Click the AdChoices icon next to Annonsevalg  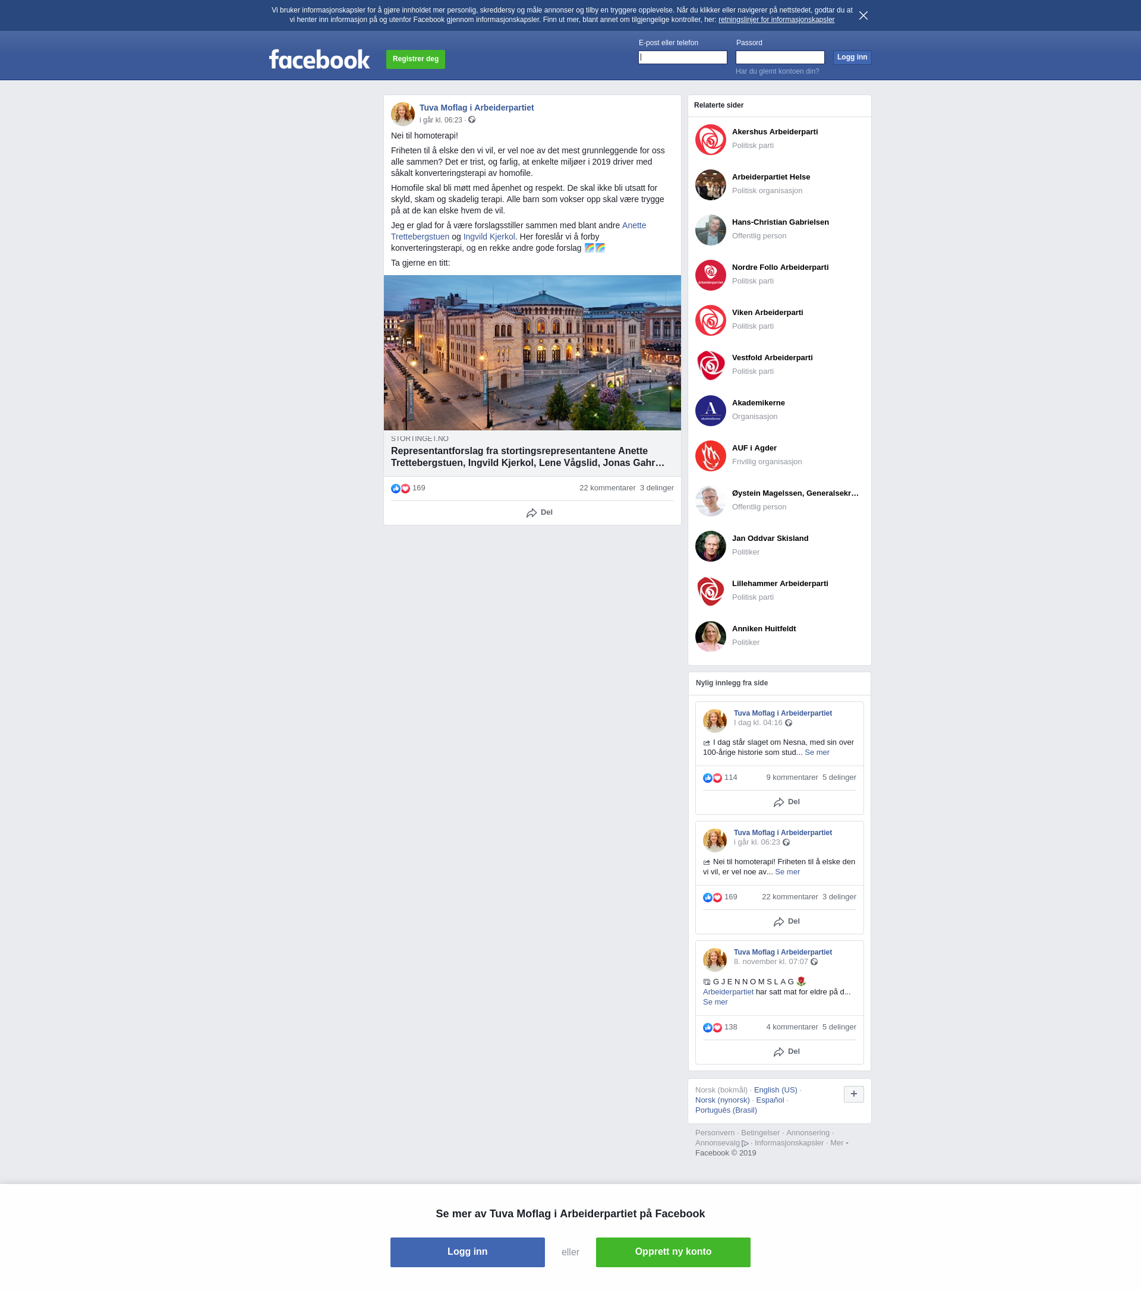coord(745,1143)
